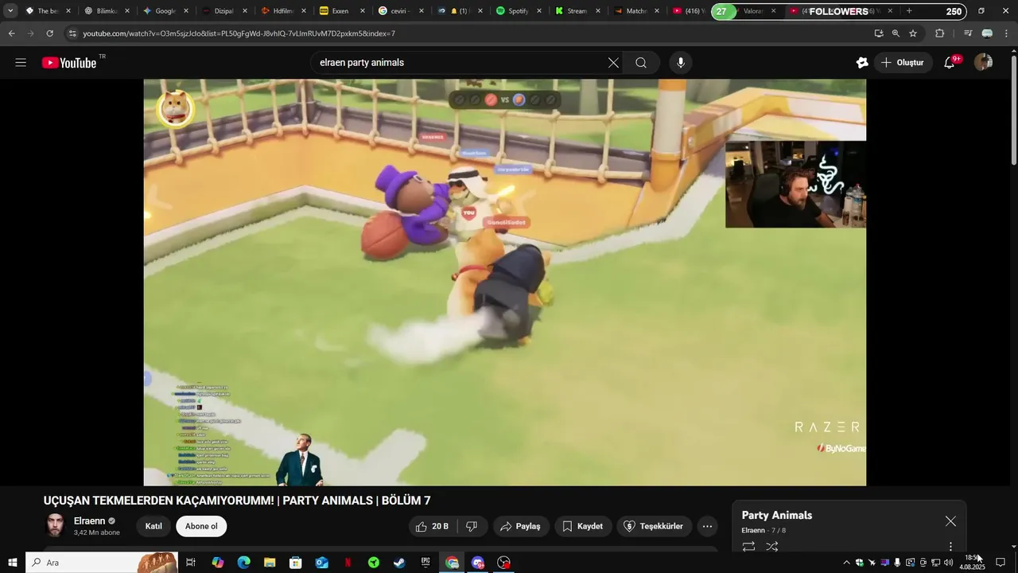Screen dimensions: 1018x573
Task: Run the search with the magnifier button
Action: tap(641, 63)
